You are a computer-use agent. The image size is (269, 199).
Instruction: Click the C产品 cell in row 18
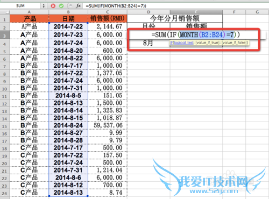(x=29, y=148)
